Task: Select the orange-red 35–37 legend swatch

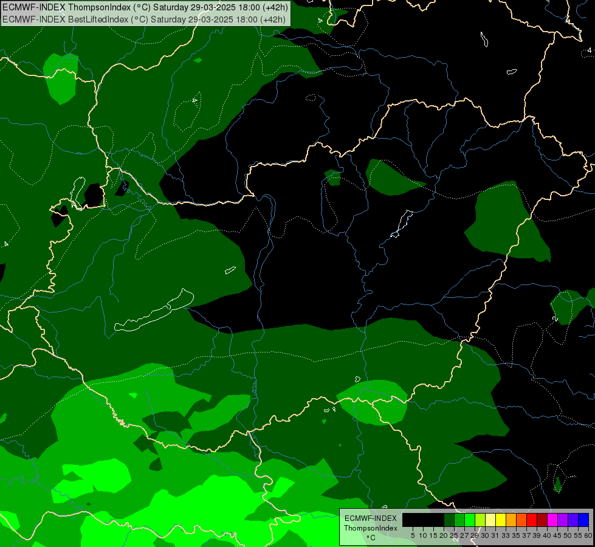Action: (521, 520)
